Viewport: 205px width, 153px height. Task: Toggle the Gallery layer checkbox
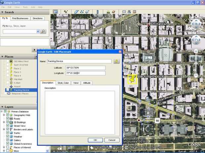8,140
